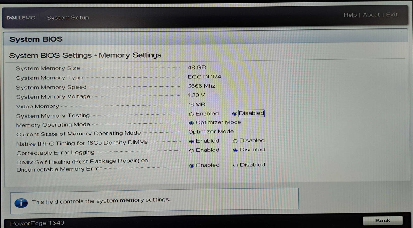Screen dimensions: 413x228
Task: Select the System Memory Voltage label
Action: click(x=53, y=97)
